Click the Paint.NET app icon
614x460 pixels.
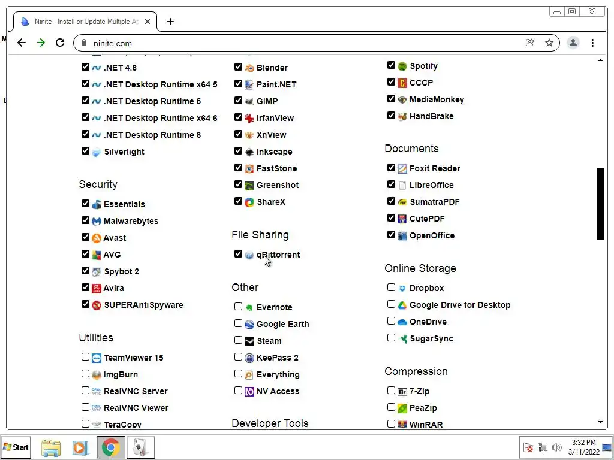pos(249,85)
